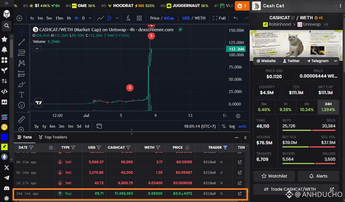Select the crosshair cursor tool

coord(21,32)
